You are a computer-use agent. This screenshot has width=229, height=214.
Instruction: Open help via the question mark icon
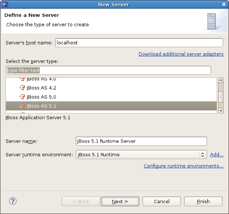13,201
